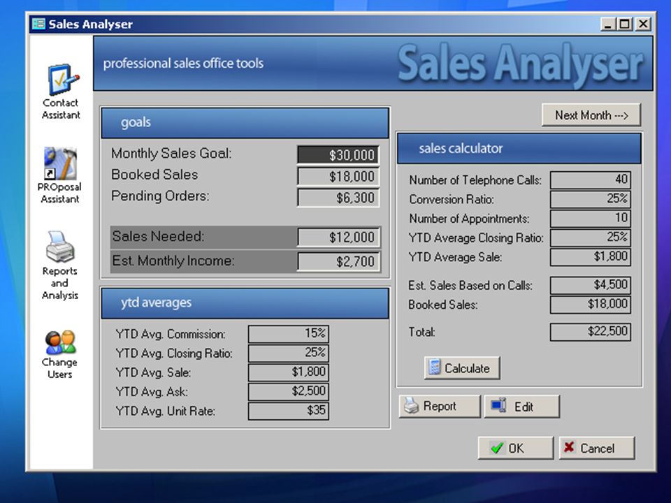Click the Est. Sales Based on Calls field

[x=591, y=285]
